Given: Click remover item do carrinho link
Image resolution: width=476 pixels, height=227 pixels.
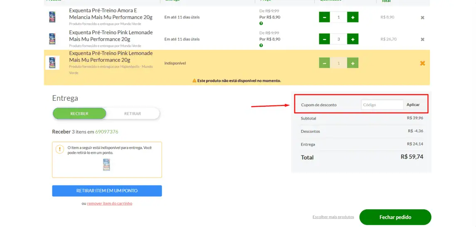Looking at the screenshot, I should point(110,204).
